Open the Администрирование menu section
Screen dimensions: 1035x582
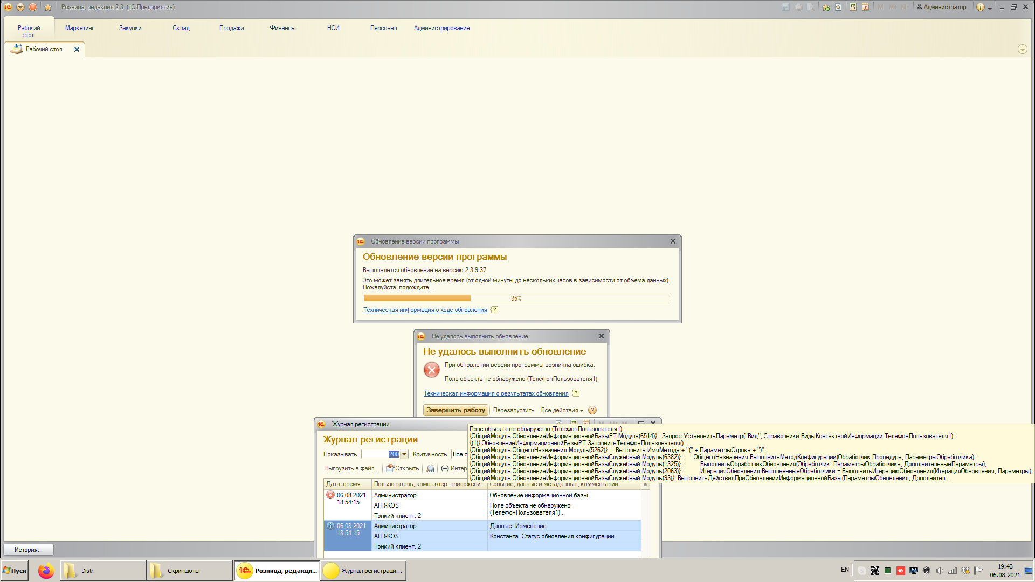pos(441,28)
